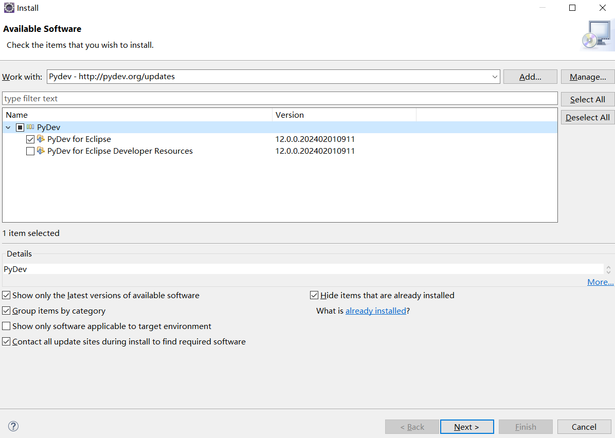Sort by the Name column header
The height and width of the screenshot is (438, 615).
coord(137,115)
